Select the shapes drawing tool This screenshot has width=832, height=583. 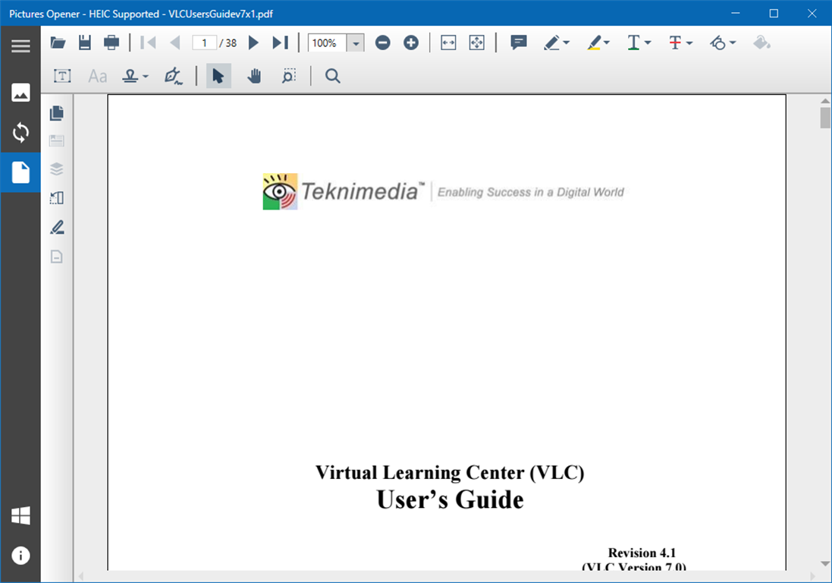click(718, 43)
